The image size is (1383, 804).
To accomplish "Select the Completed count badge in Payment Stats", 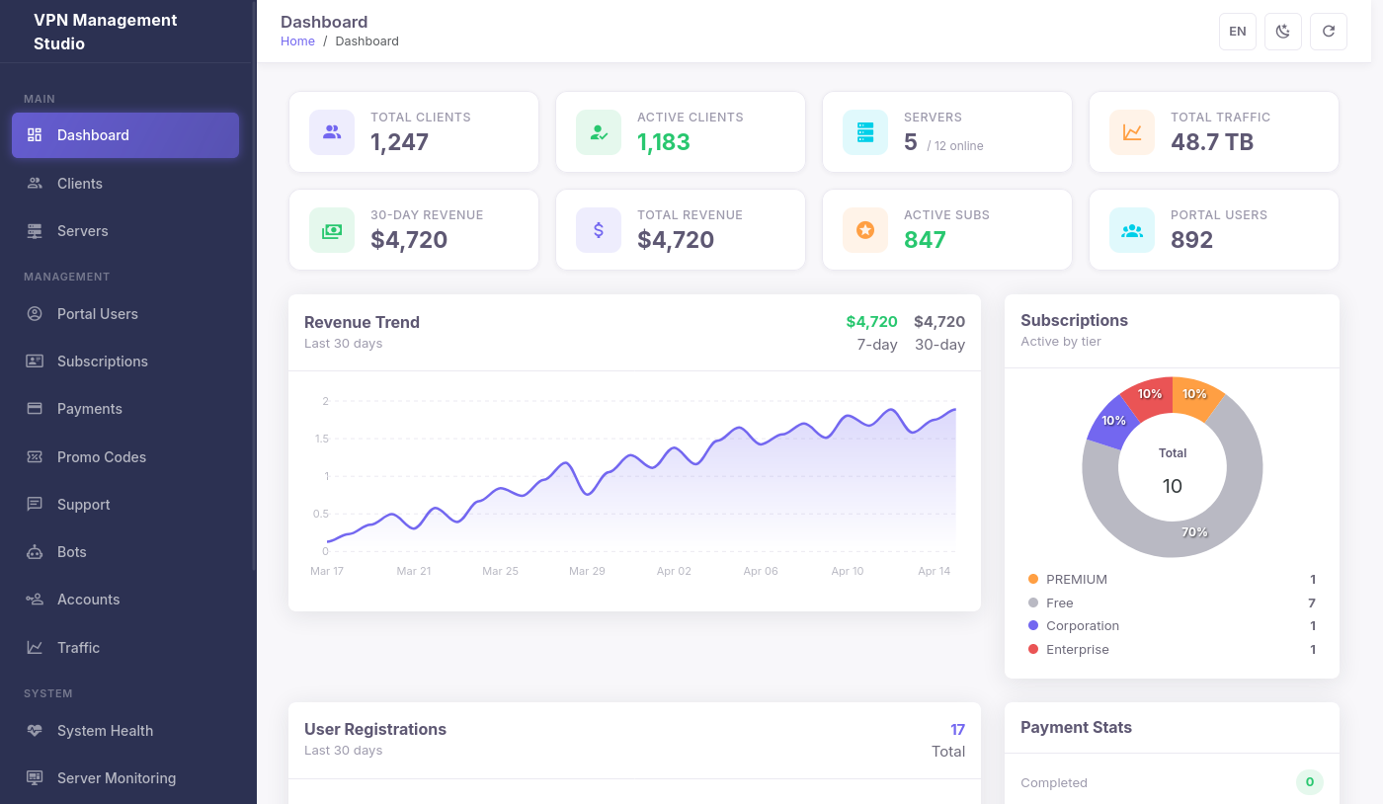I will point(1309,781).
